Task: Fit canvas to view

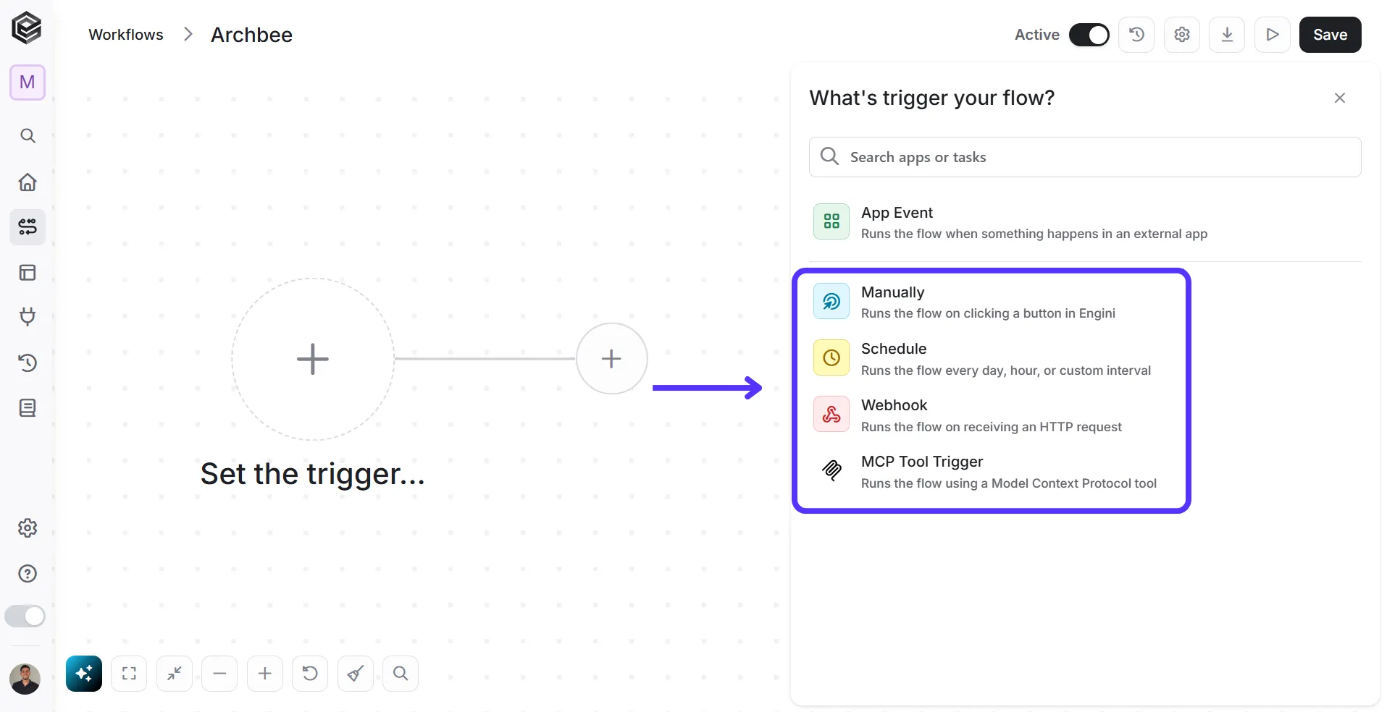Action: (129, 674)
